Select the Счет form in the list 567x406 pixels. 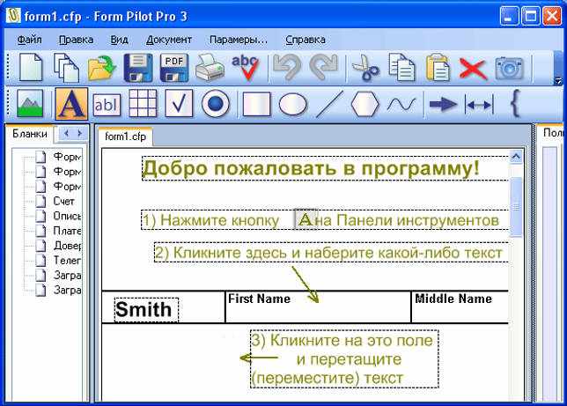click(x=63, y=201)
